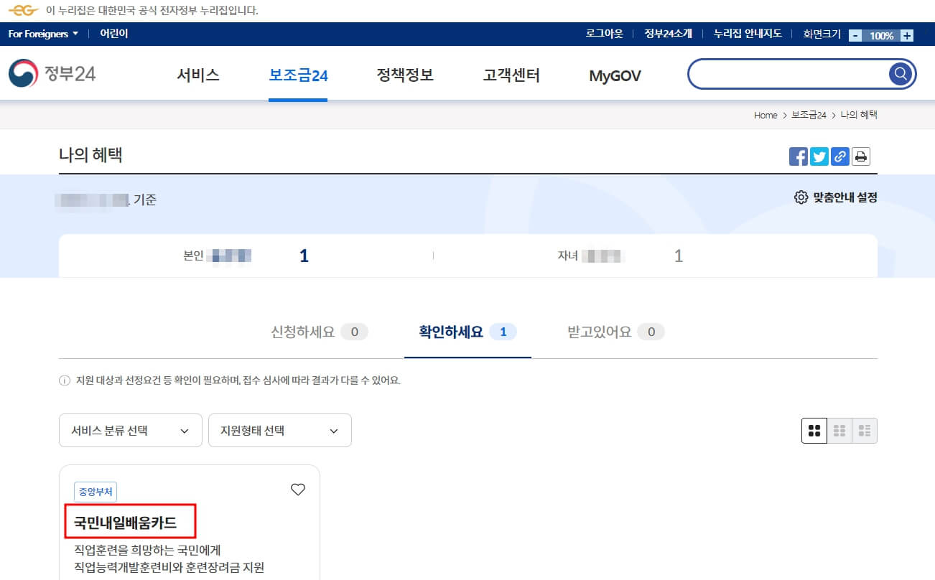Open the For Foreigners dropdown
This screenshot has width=935, height=580.
click(x=43, y=34)
